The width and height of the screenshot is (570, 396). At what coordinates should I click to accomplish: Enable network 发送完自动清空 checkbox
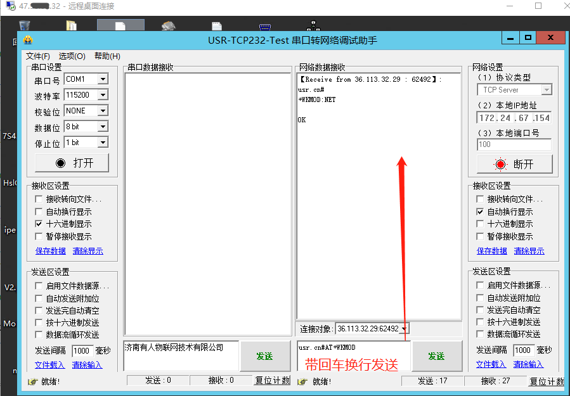tap(480, 310)
